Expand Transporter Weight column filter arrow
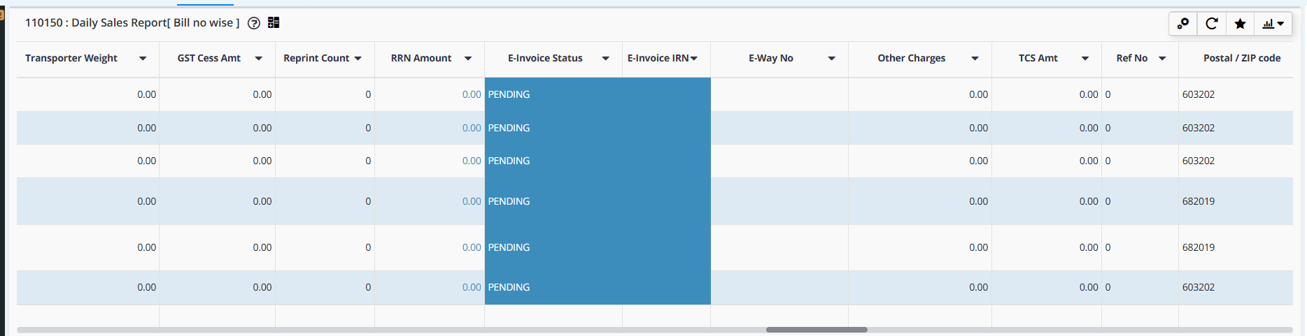1307x336 pixels. (x=143, y=59)
